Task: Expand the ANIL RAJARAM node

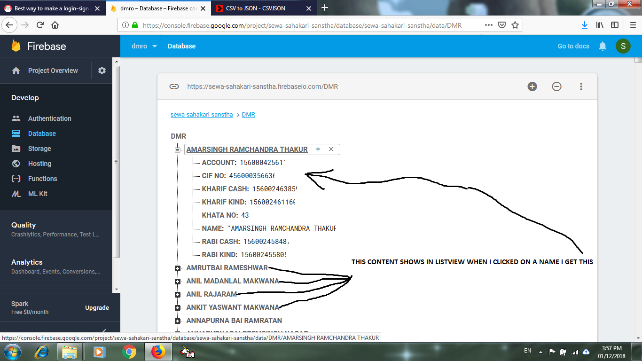Action: pos(178,295)
